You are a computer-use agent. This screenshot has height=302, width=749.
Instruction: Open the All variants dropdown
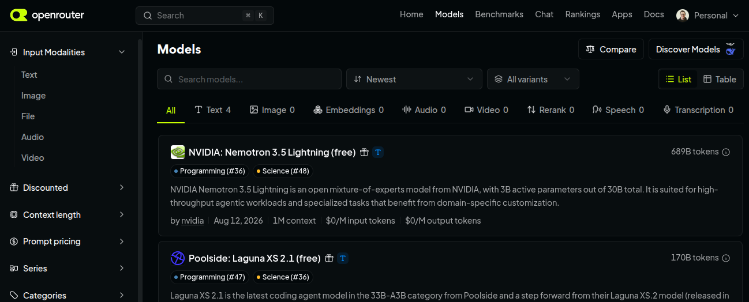(533, 80)
